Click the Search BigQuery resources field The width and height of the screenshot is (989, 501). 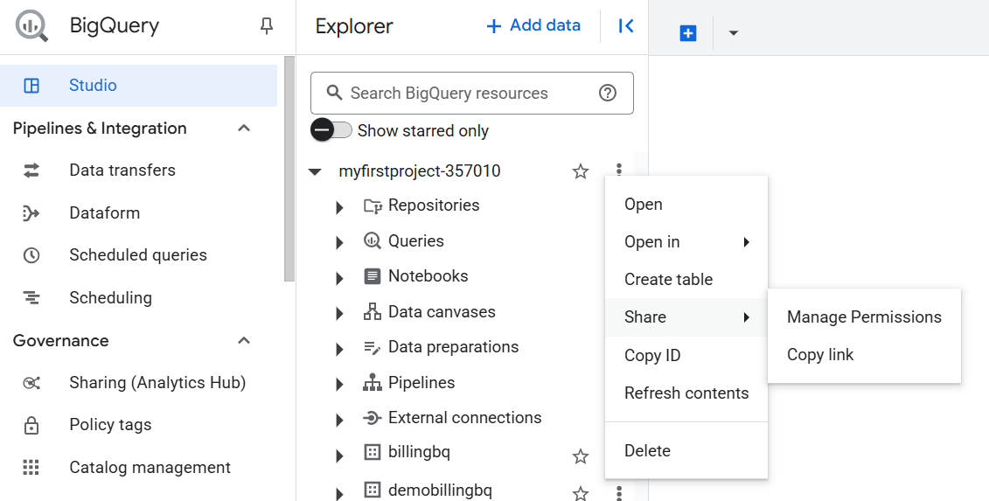(459, 94)
